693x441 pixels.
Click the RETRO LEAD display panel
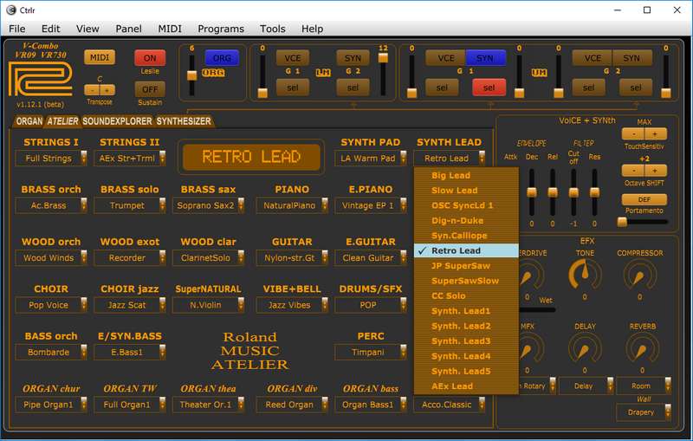tap(251, 157)
